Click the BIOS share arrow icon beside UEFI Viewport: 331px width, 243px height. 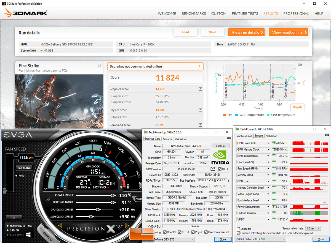point(213,169)
